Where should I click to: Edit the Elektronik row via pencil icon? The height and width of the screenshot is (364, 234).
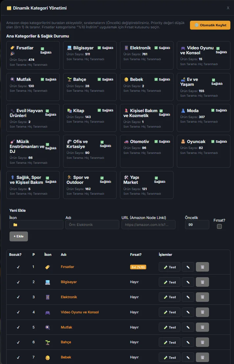[x=188, y=297]
